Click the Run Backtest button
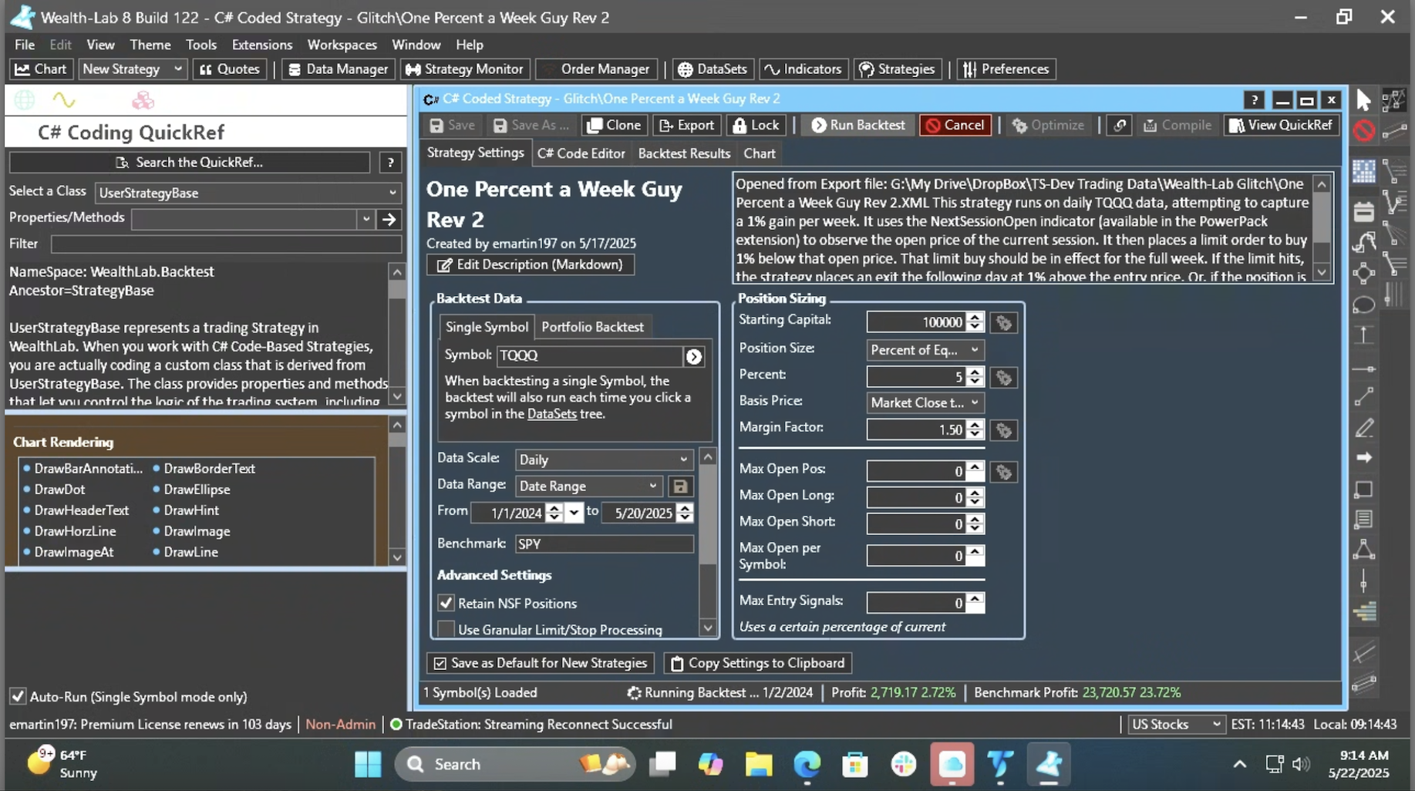1415x791 pixels. click(x=857, y=125)
